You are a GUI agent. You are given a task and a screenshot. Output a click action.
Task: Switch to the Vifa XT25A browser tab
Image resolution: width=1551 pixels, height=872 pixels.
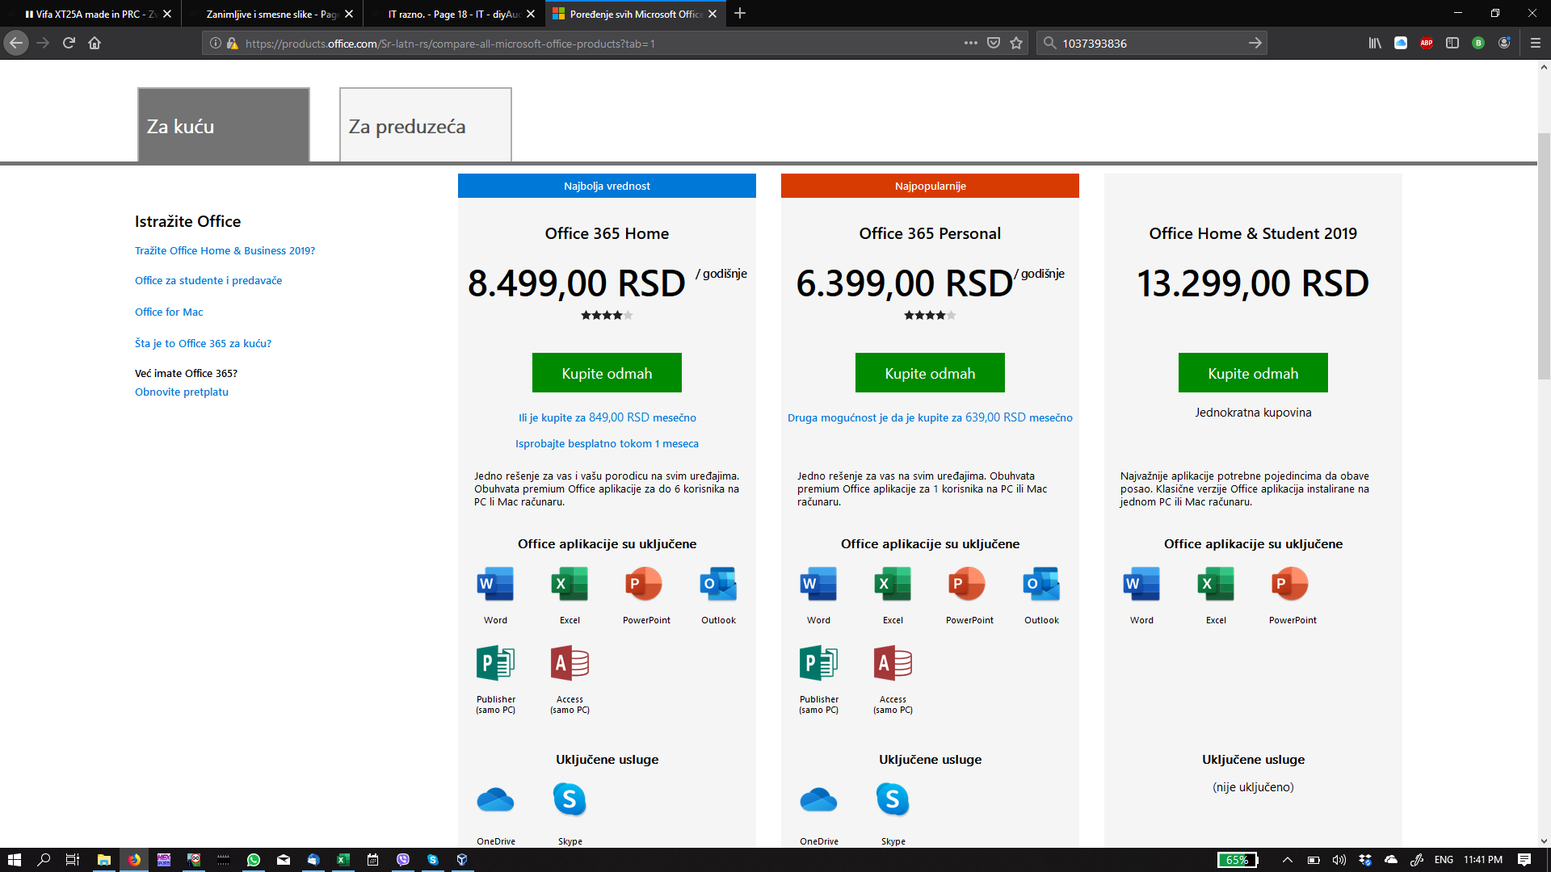[x=90, y=14]
